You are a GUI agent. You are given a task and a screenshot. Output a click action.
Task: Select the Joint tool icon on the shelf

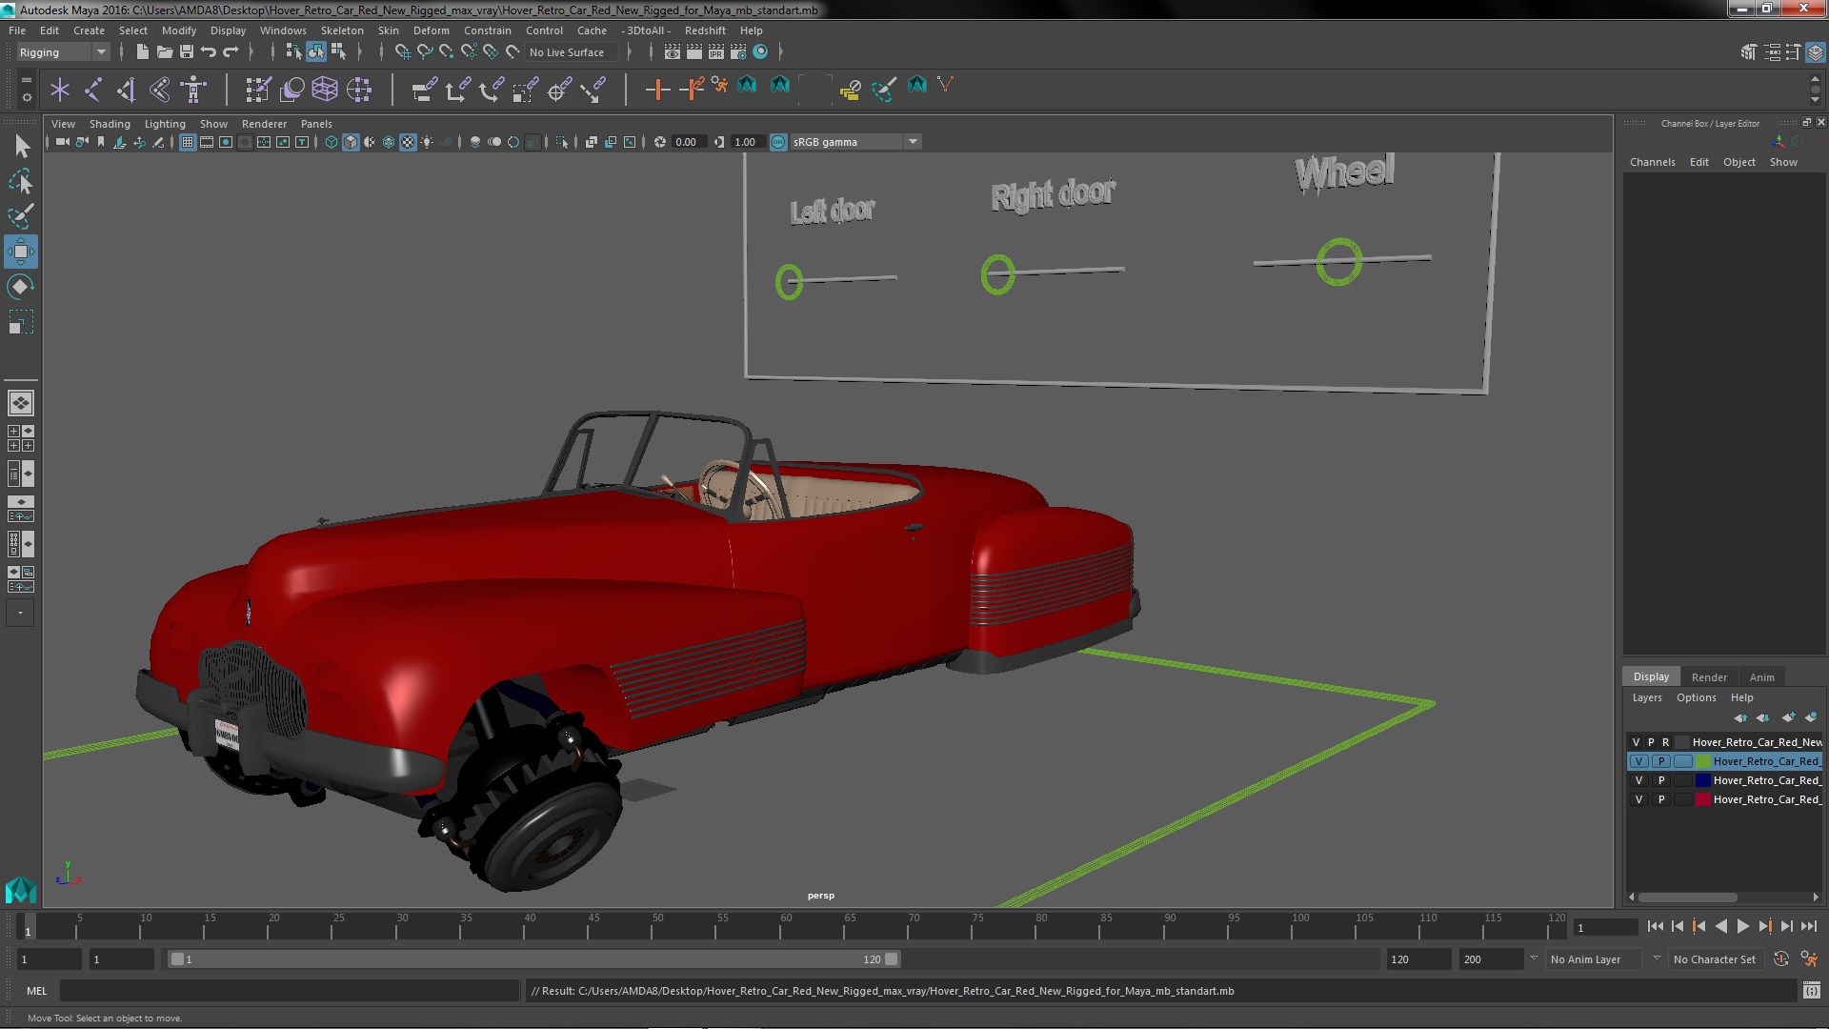click(93, 90)
